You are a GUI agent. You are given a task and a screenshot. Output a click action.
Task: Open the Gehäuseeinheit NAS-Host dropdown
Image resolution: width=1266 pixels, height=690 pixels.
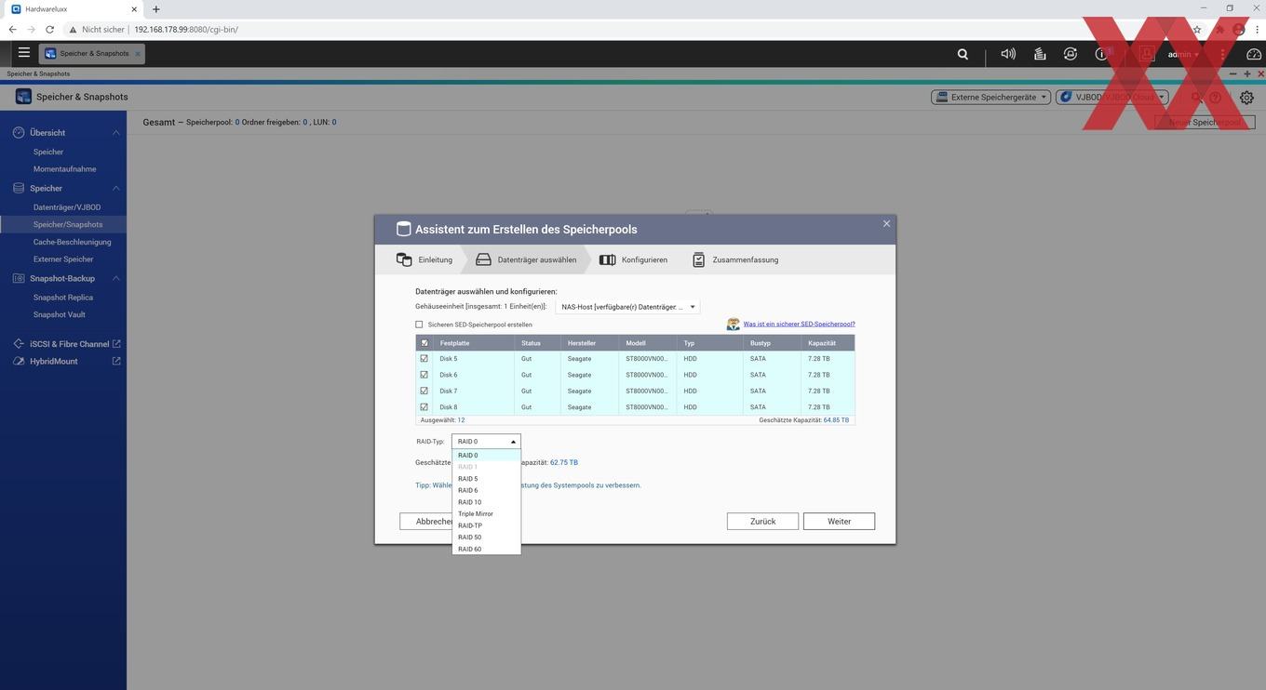coord(626,307)
